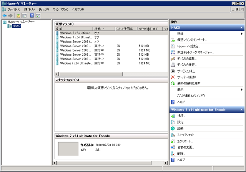Open the 表示(V) menu

(44, 9)
